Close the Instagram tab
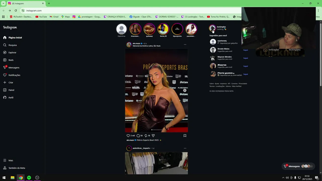 (43, 3)
